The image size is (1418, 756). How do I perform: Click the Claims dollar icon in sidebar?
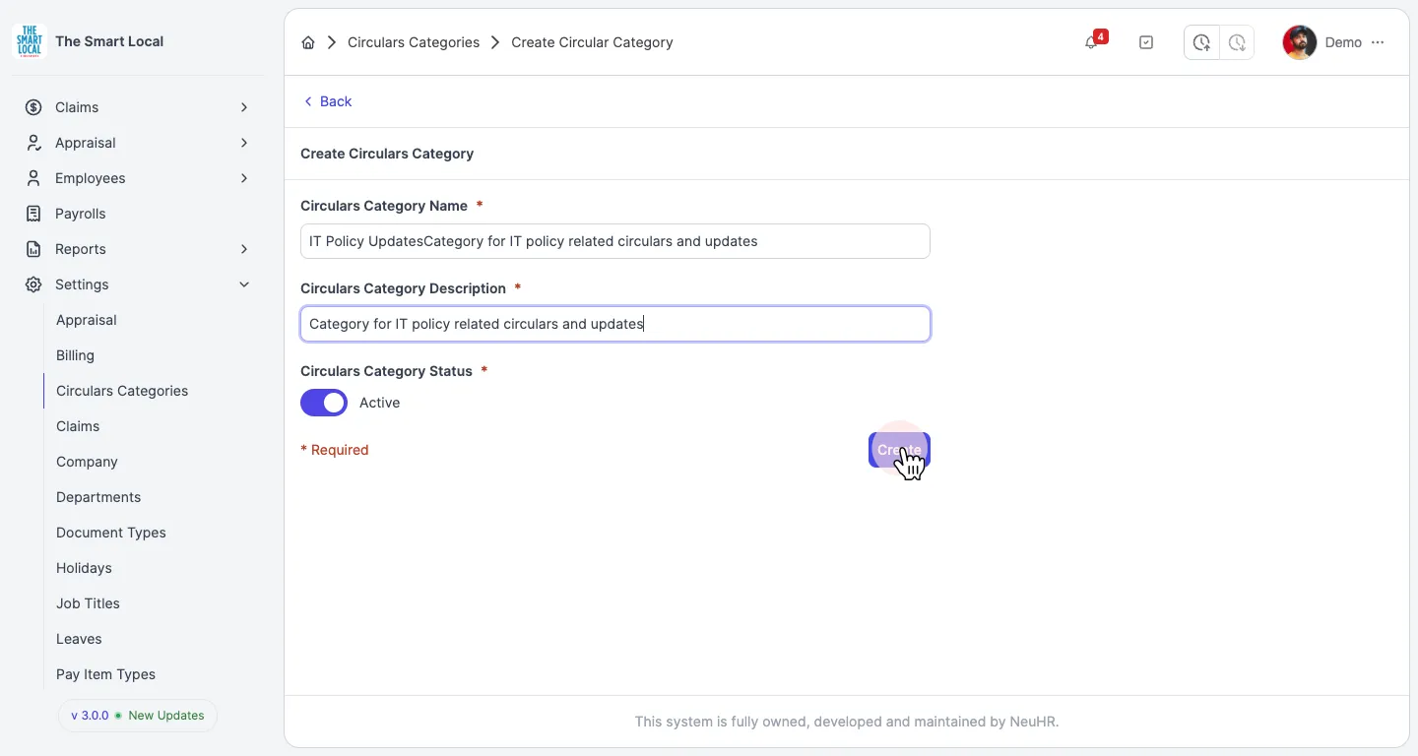[x=33, y=107]
